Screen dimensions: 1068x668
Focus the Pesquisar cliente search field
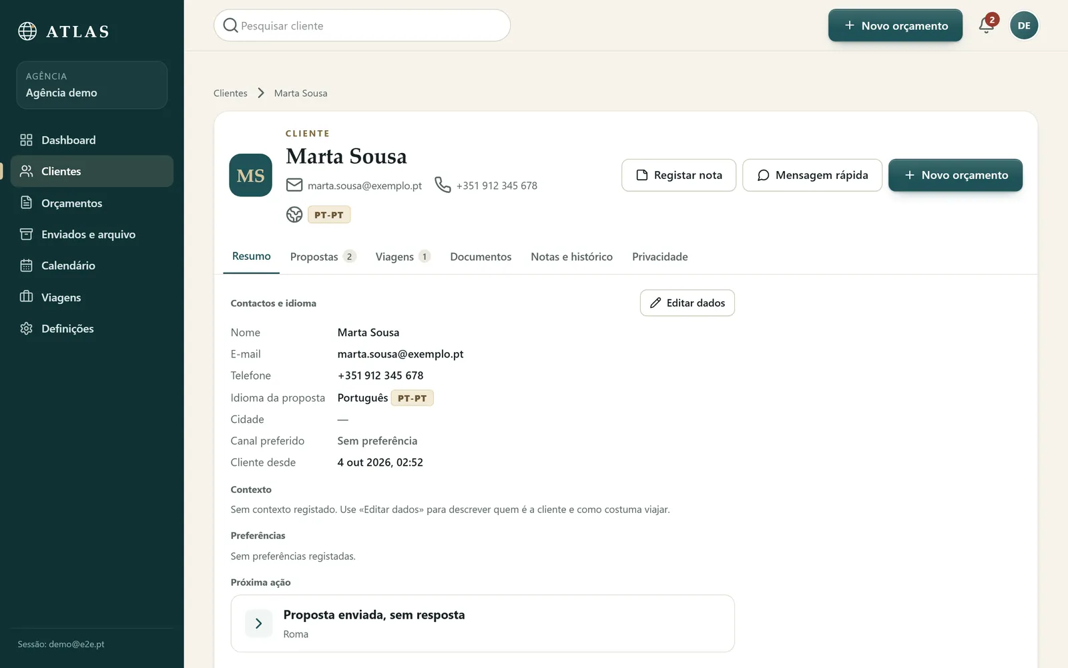(x=362, y=25)
